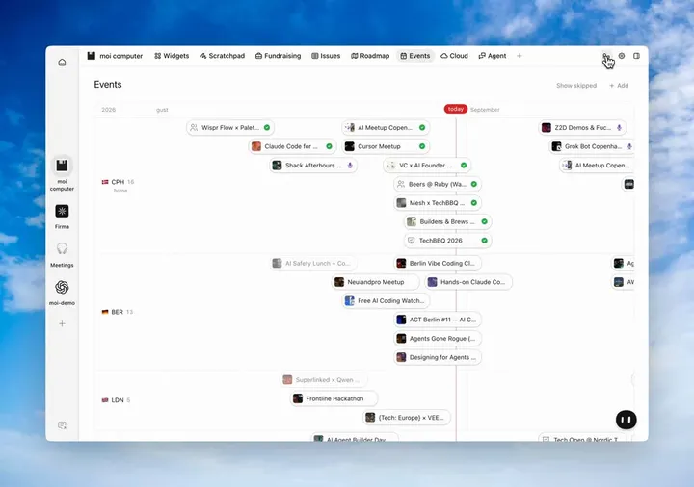Viewport: 694px width, 487px height.
Task: Open the Wispr Flow x Palet event
Action: 230,128
